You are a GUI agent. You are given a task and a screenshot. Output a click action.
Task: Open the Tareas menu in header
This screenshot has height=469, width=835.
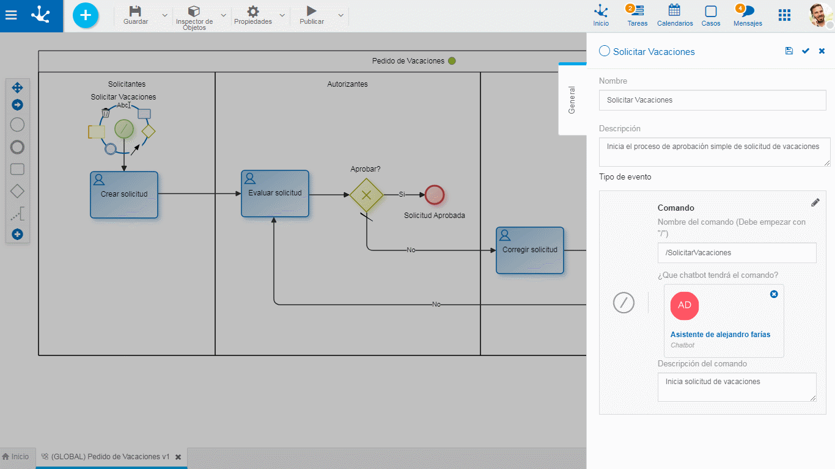[x=637, y=15]
